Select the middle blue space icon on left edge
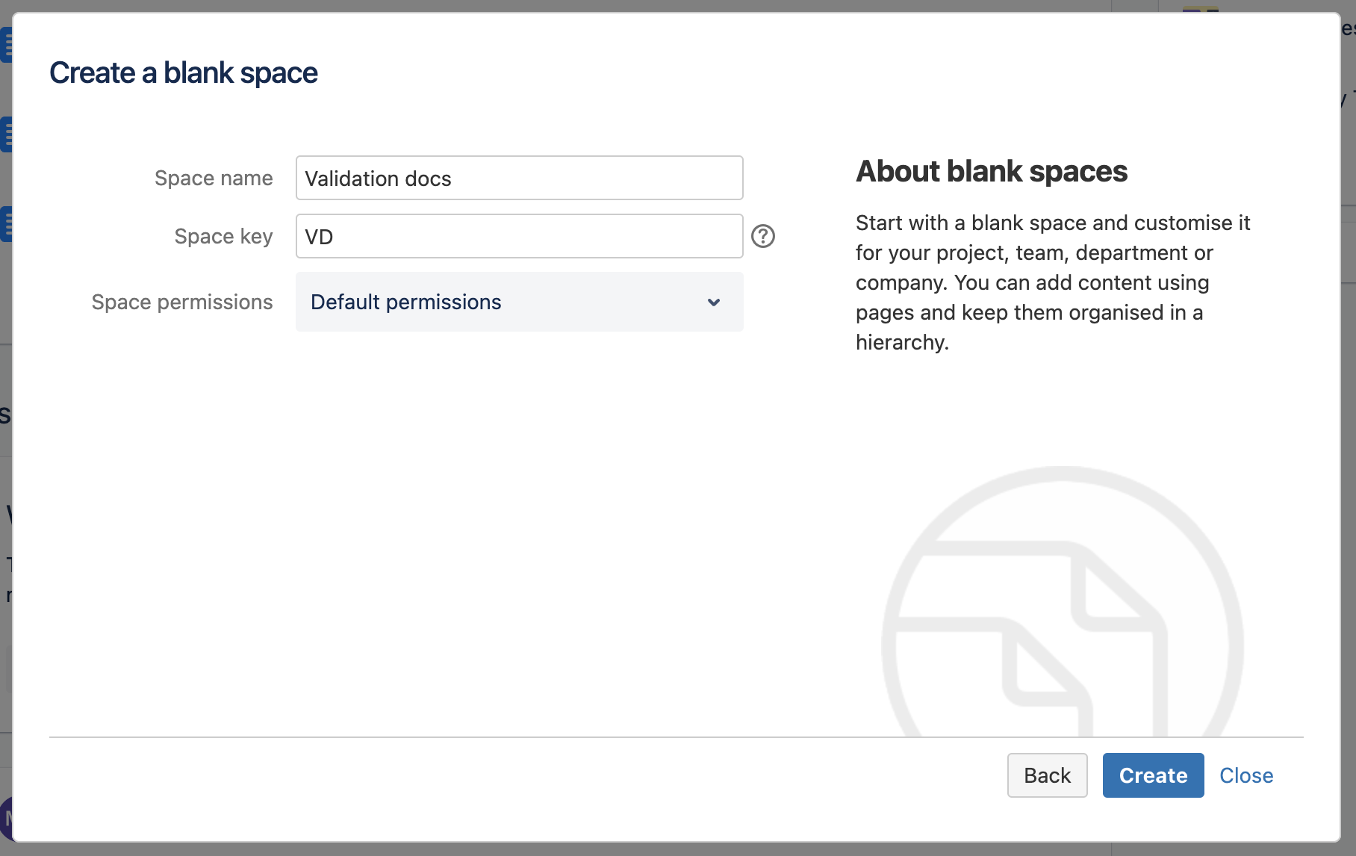 click(7, 134)
